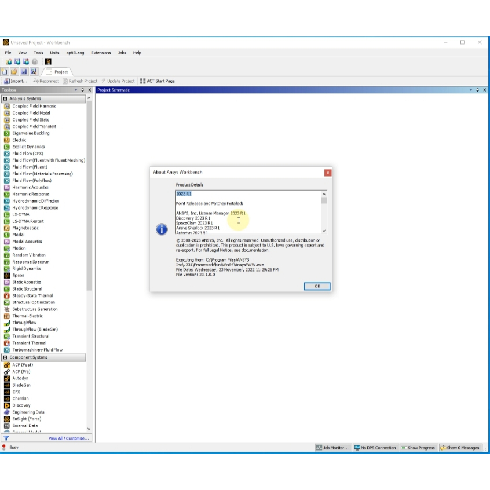
Task: Open the File menu
Action: click(8, 53)
